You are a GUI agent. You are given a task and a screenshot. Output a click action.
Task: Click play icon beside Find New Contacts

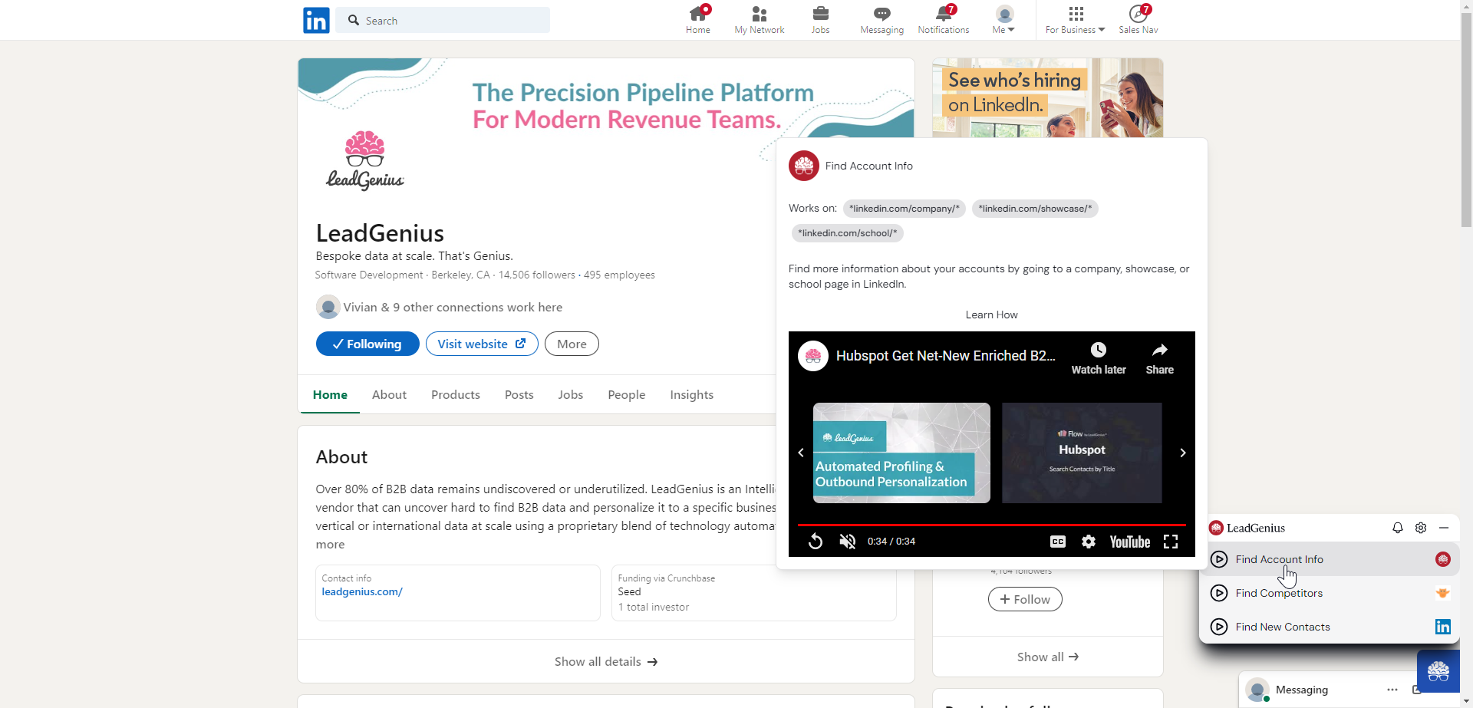(1219, 627)
